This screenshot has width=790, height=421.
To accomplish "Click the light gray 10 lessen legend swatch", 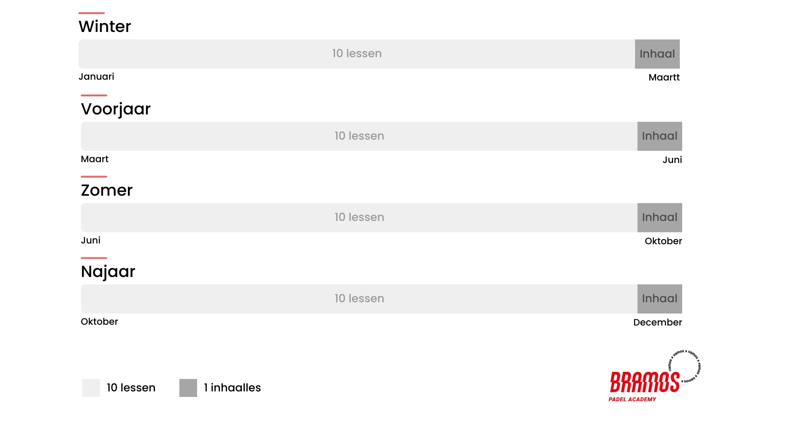I will coord(91,388).
